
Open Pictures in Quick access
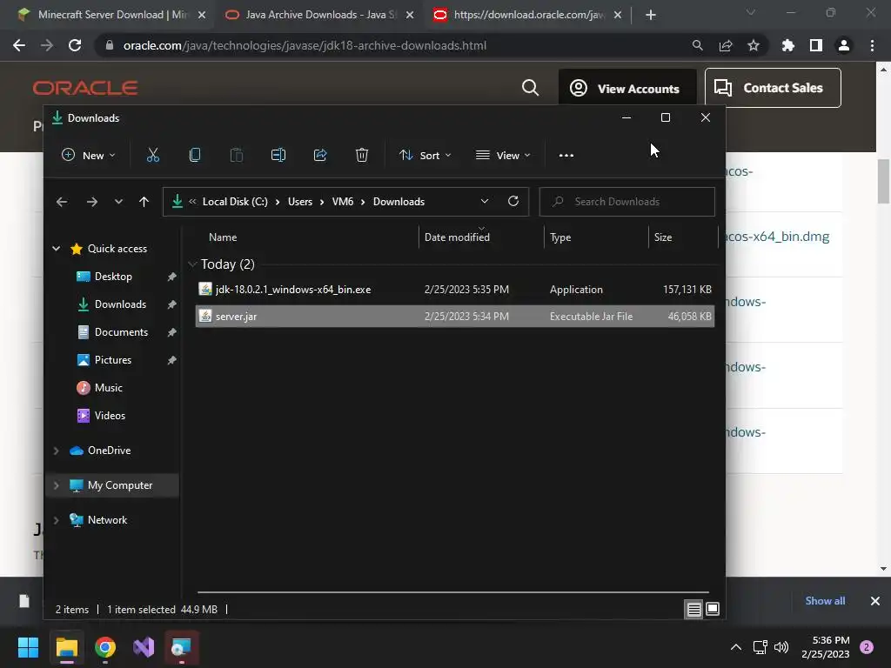coord(112,360)
